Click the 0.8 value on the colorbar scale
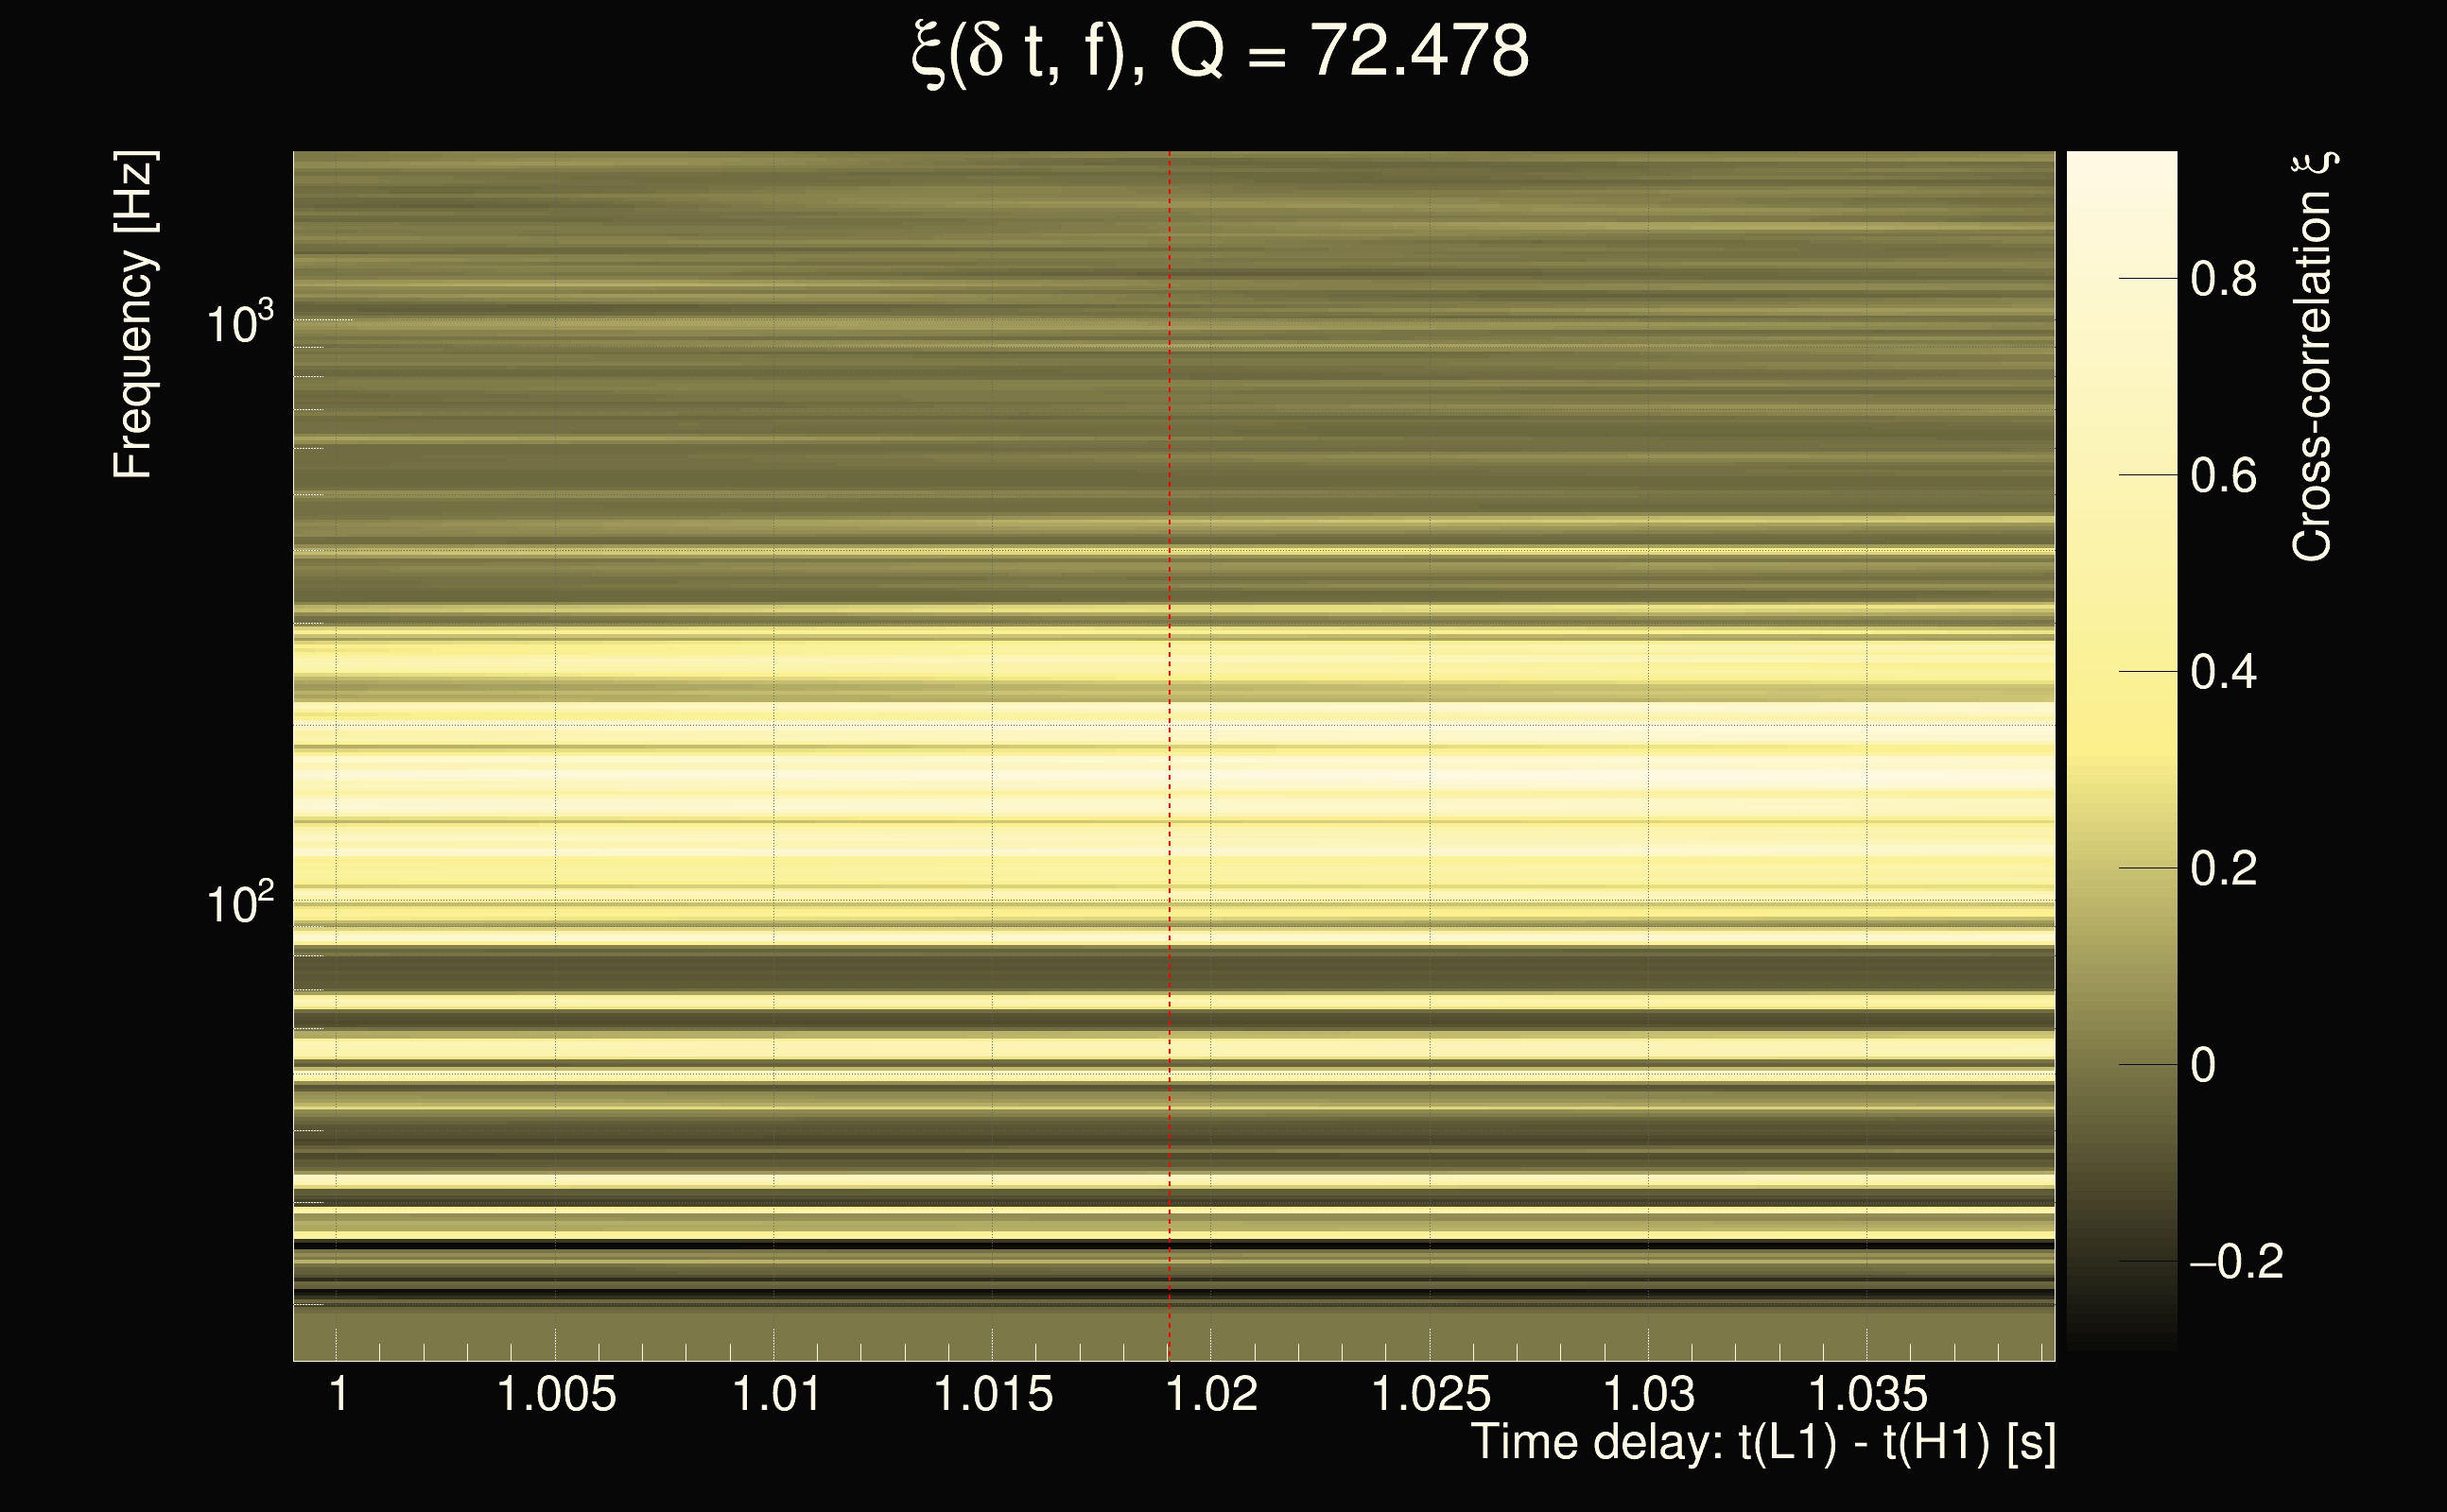Viewport: 2447px width, 1512px height. pos(2223,279)
